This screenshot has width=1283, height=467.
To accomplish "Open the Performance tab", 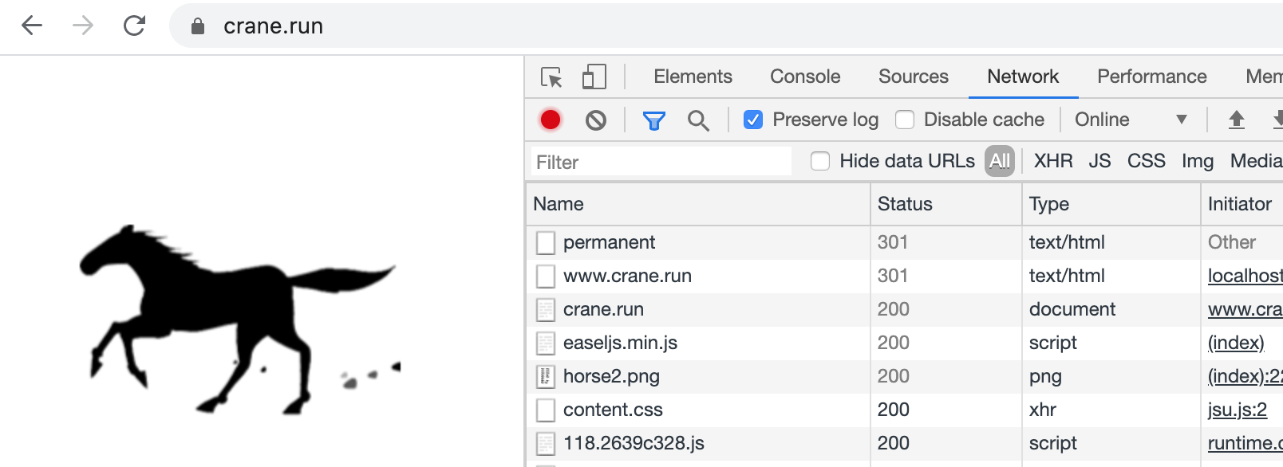I will click(x=1151, y=77).
